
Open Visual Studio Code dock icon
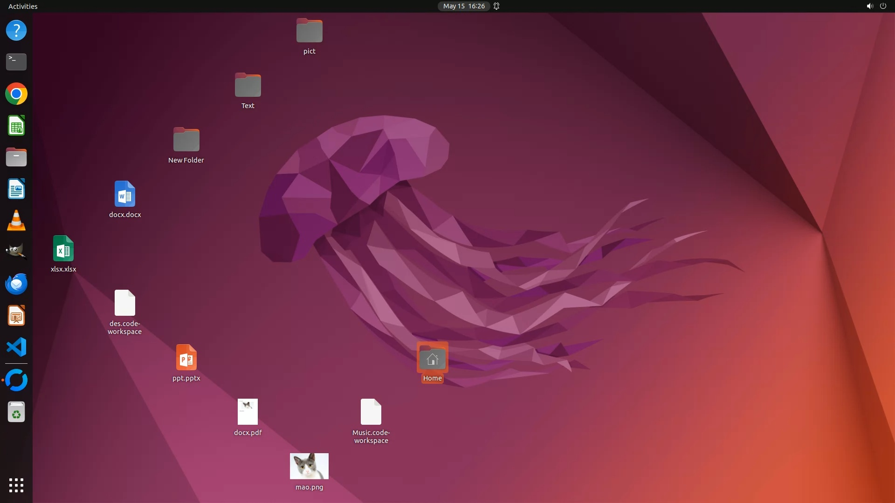pyautogui.click(x=16, y=347)
